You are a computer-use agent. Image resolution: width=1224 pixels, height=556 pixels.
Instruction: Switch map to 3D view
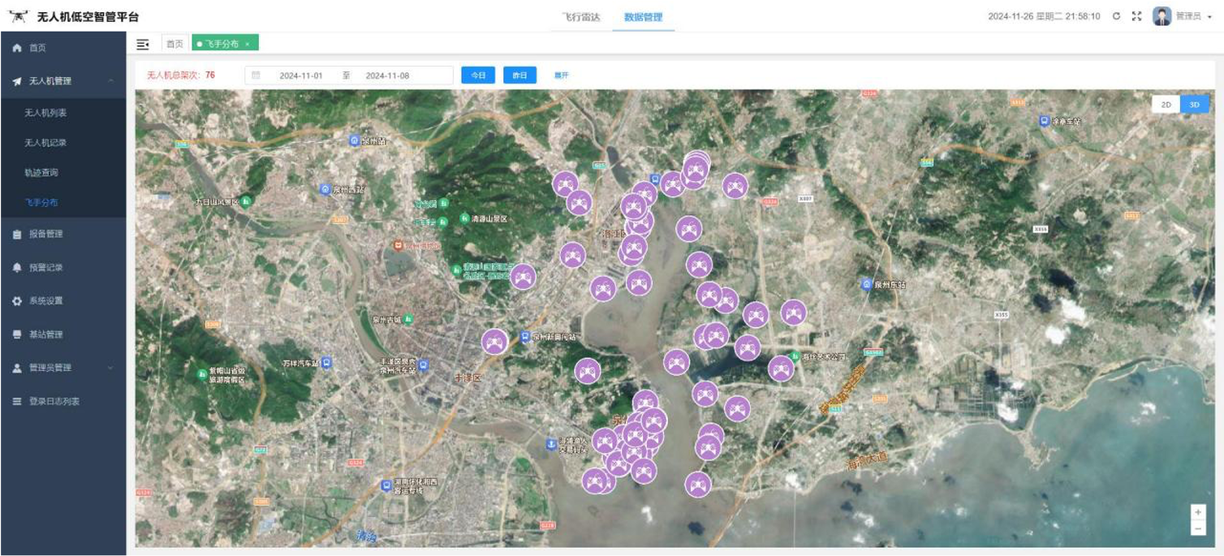(1194, 105)
